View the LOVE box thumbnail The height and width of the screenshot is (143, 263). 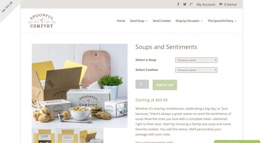44,136
